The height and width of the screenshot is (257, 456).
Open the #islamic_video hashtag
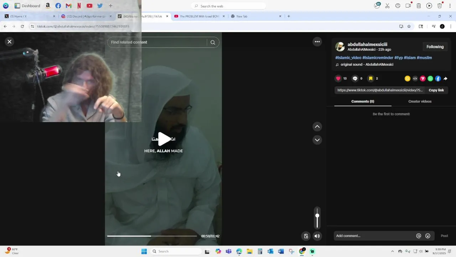click(x=348, y=57)
